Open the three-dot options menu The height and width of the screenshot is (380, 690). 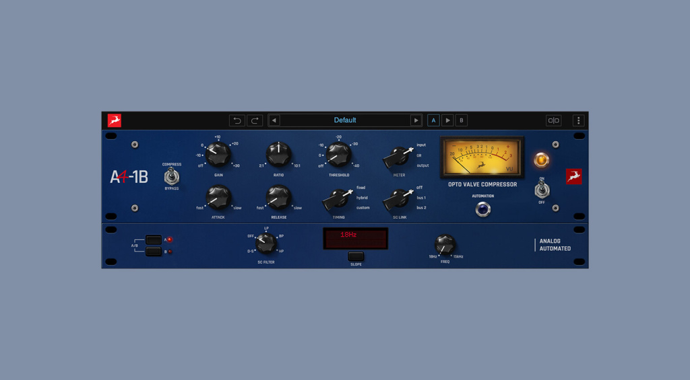click(x=579, y=120)
